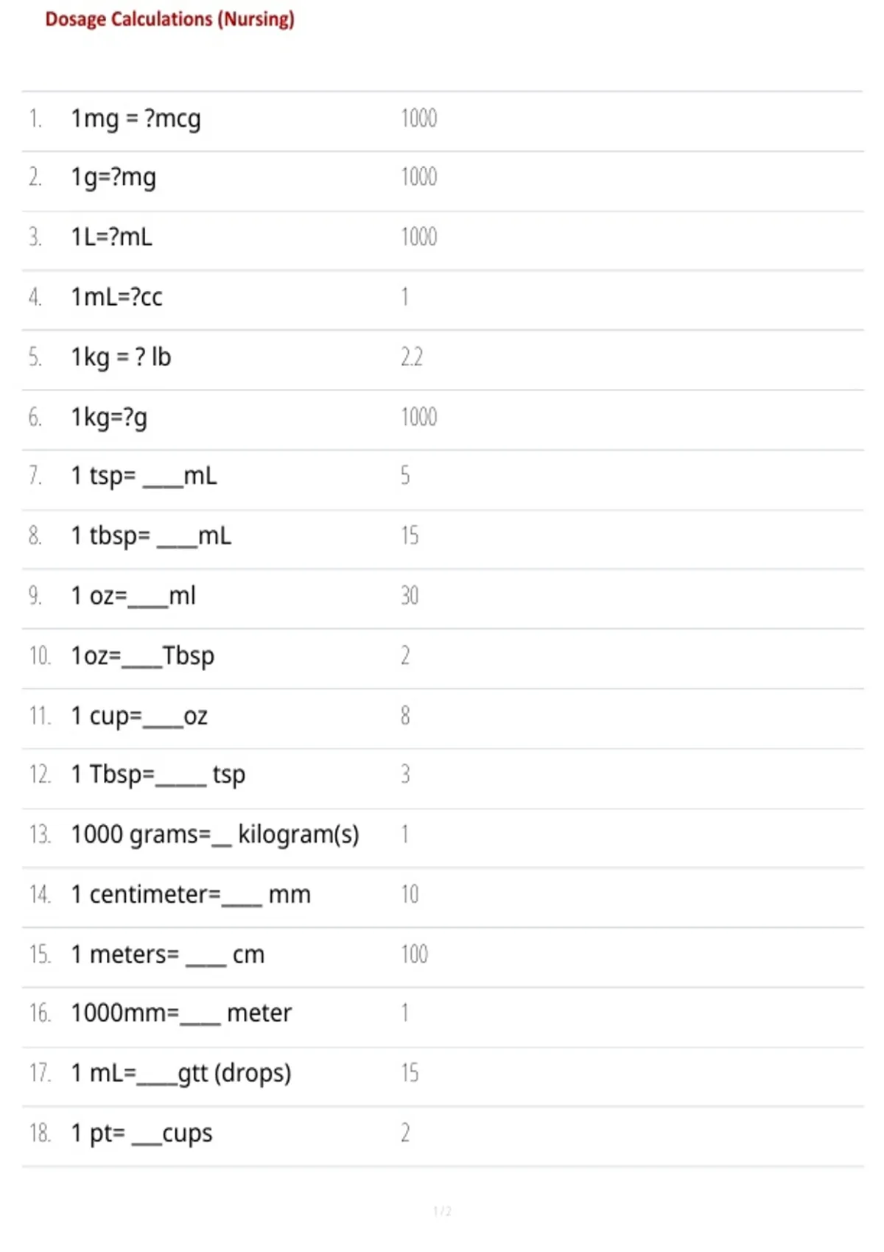Screen dimensions: 884x1252
Task: Select the '1 centimeter=___ mm' question
Action: [191, 894]
